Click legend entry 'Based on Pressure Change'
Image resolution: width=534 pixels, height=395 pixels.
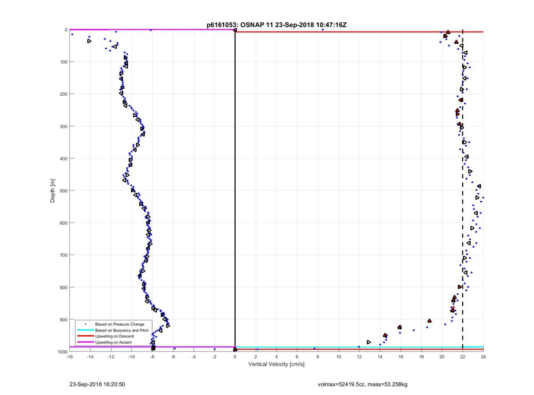(x=120, y=324)
